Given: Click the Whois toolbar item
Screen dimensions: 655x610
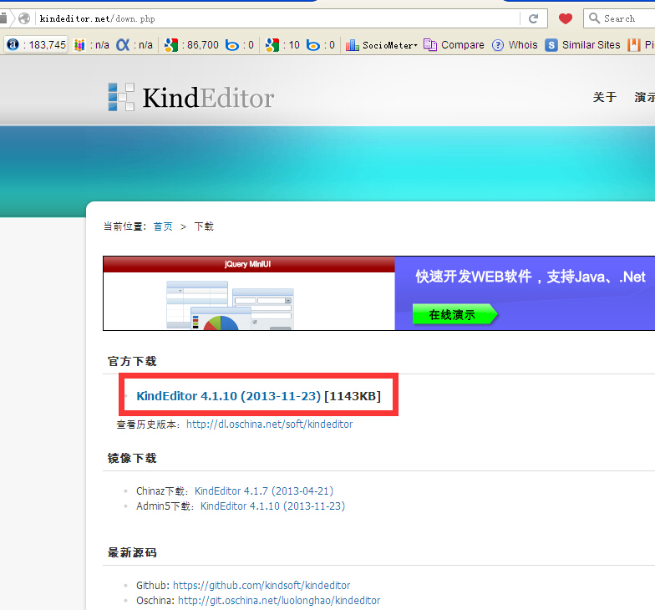Looking at the screenshot, I should click(x=515, y=45).
